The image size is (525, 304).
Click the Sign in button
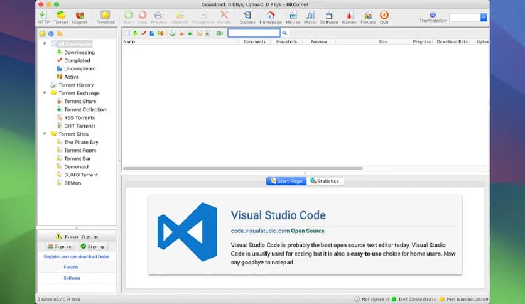click(60, 247)
